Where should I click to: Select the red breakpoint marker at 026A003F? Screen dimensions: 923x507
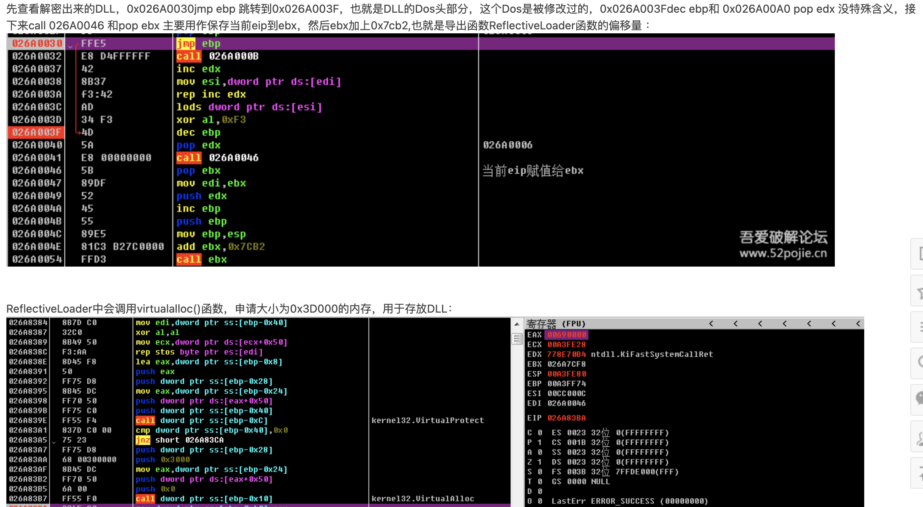point(36,133)
